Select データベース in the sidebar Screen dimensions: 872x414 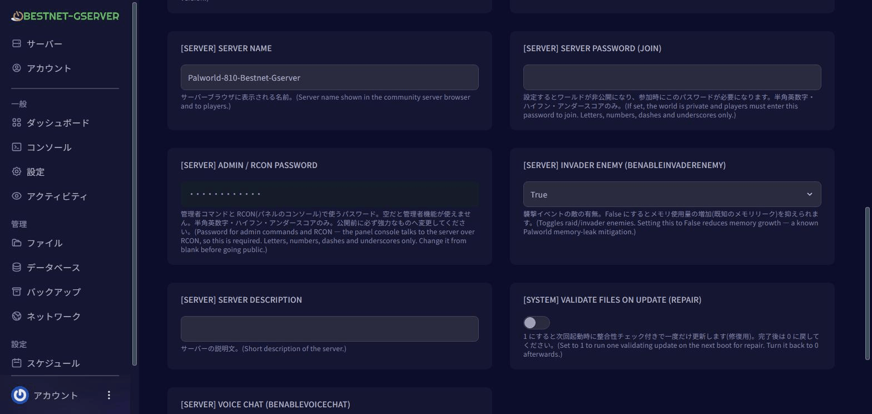(x=53, y=267)
